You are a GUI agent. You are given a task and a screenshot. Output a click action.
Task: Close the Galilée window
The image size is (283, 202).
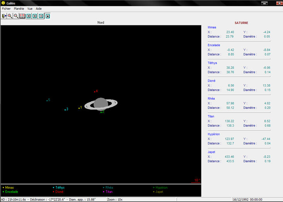point(279,3)
